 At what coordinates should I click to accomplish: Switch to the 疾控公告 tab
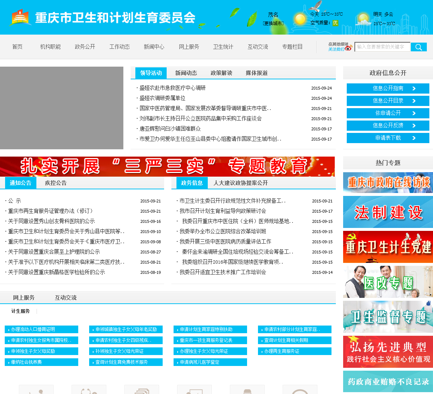pos(56,183)
